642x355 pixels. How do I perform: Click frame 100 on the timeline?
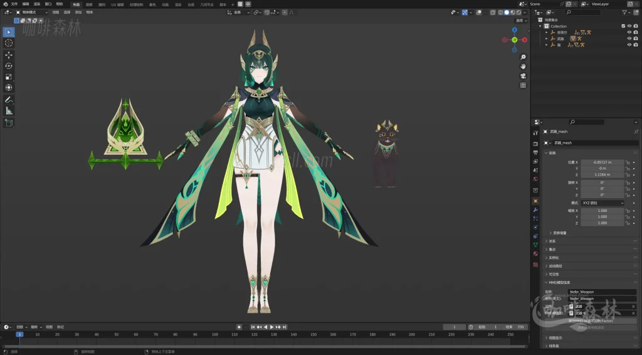[x=215, y=334]
